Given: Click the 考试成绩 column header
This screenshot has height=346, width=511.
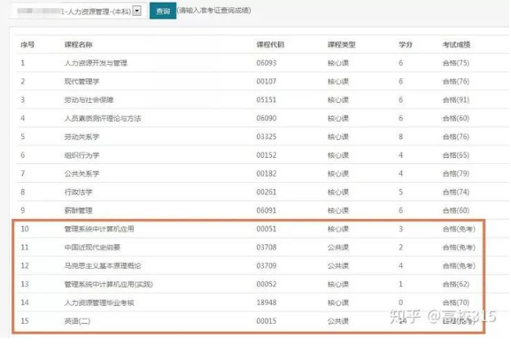Looking at the screenshot, I should tap(456, 44).
